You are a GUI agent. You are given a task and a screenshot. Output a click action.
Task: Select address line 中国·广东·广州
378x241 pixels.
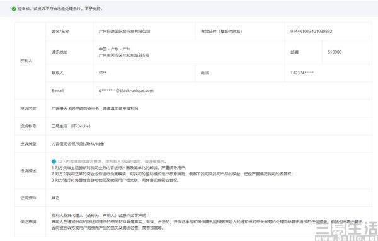115,49
